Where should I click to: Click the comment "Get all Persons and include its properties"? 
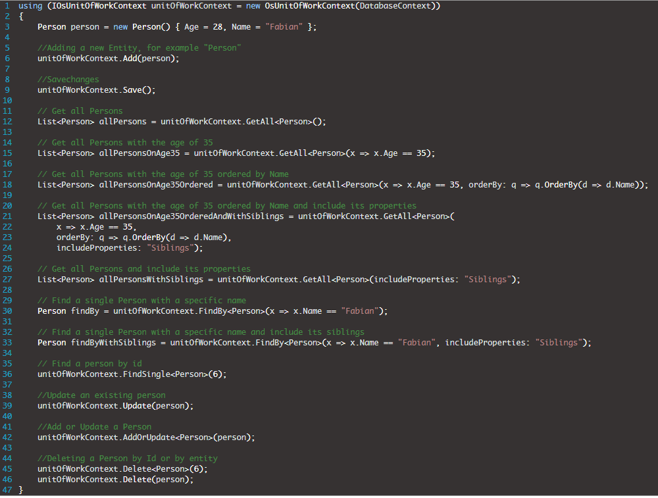tap(151, 269)
